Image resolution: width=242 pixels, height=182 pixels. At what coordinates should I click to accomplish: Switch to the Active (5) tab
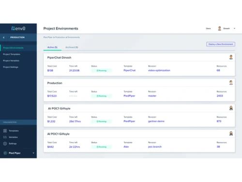pyautogui.click(x=52, y=47)
